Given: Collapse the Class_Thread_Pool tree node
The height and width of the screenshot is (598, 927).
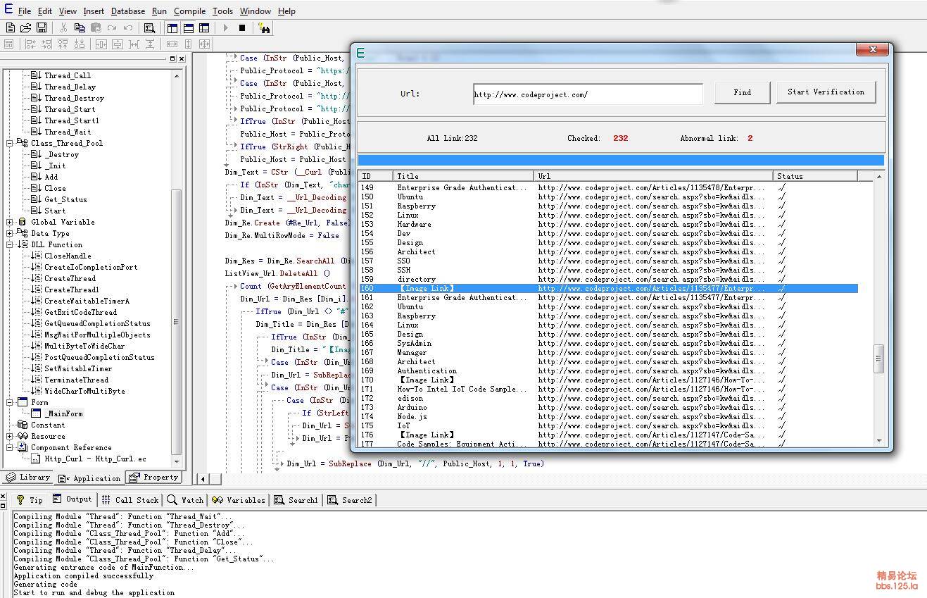Looking at the screenshot, I should tap(10, 143).
